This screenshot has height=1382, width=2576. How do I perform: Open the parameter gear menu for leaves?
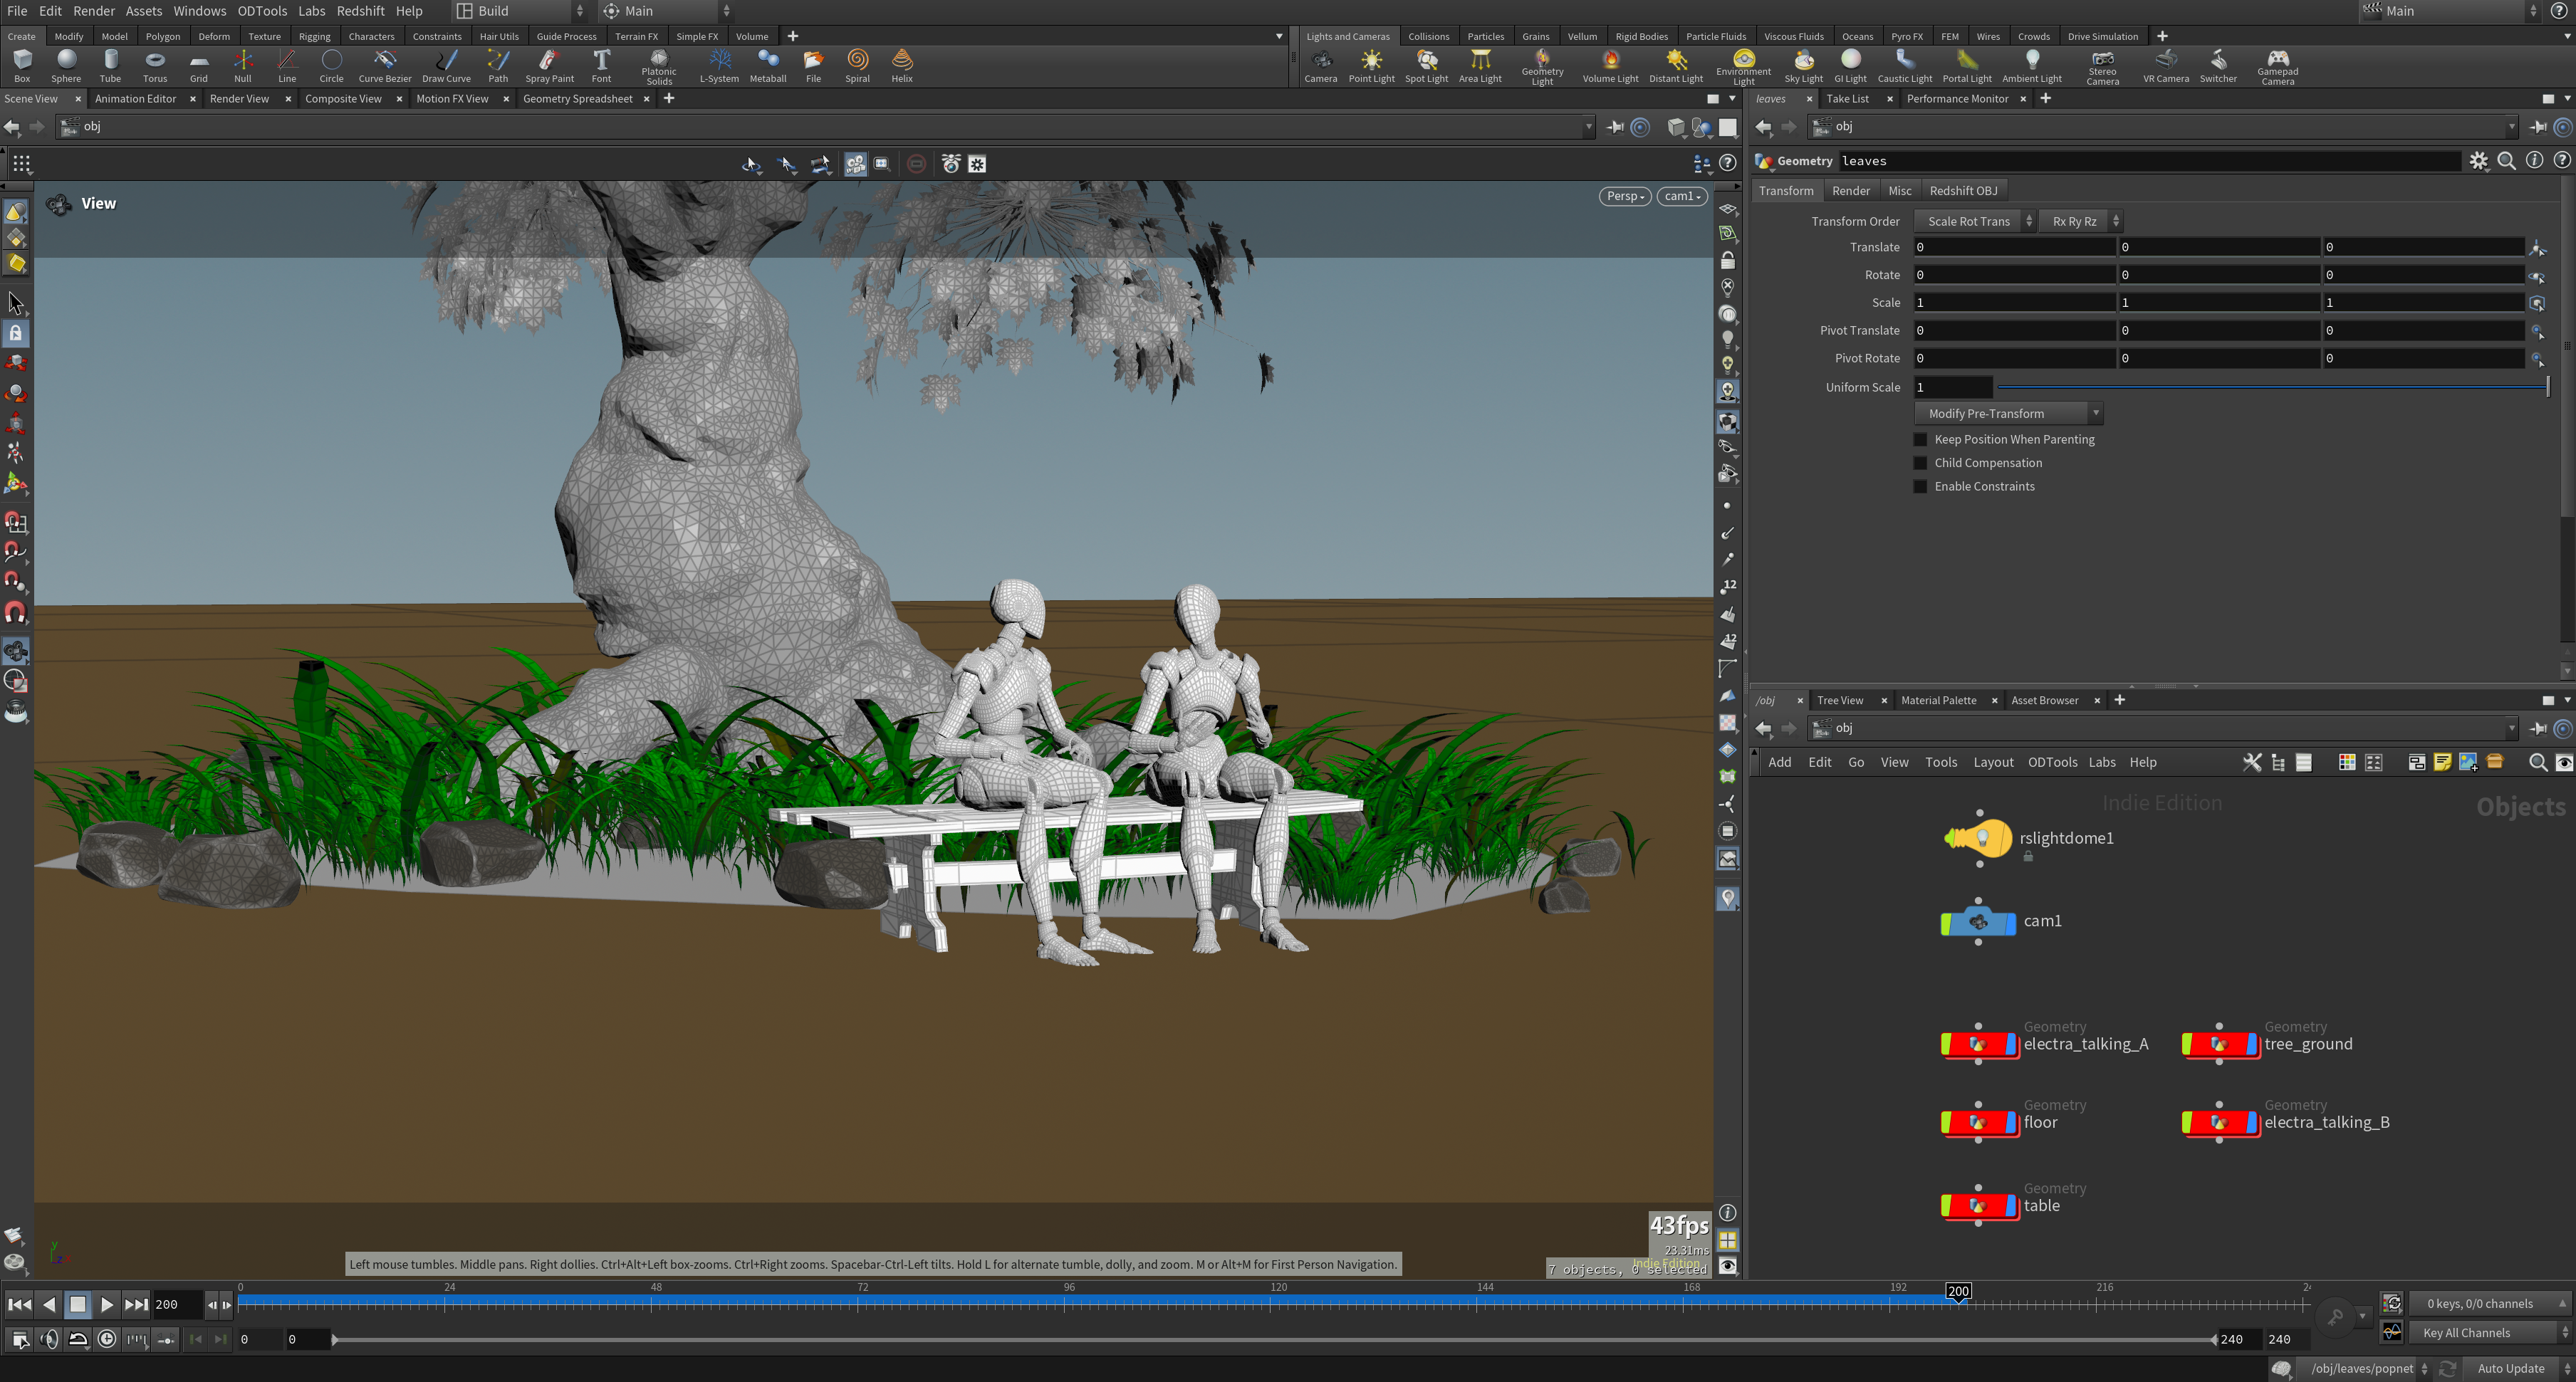(2478, 161)
